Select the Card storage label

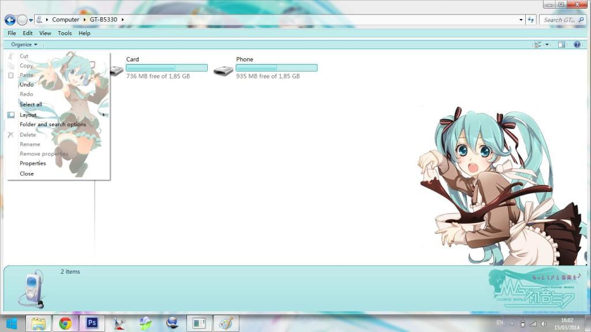point(132,59)
